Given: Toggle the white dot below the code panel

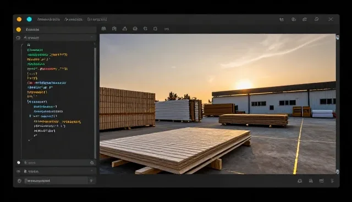Looking at the screenshot, I should coord(19,162).
